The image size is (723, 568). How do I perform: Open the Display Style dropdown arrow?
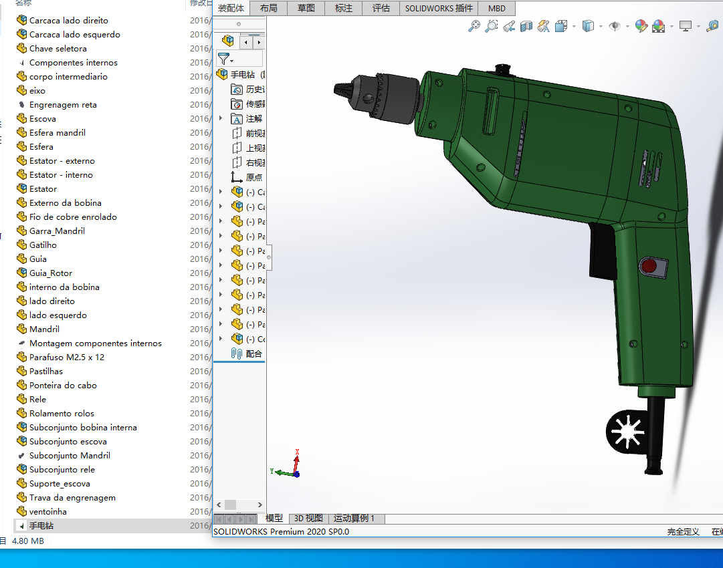601,27
